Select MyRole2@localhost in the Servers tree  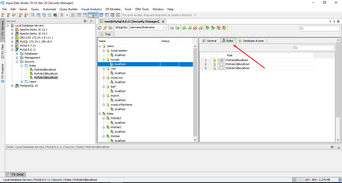tap(46, 74)
